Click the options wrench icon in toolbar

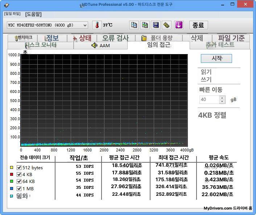[x=167, y=25]
